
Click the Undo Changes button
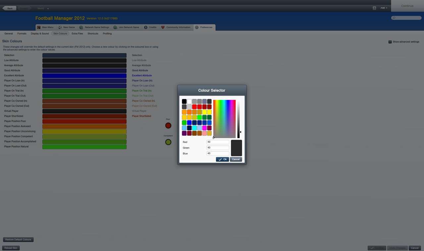pos(397,248)
